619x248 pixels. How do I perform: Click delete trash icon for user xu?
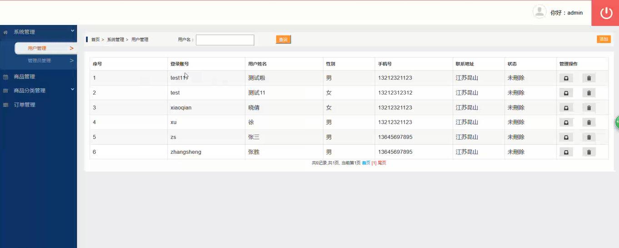click(x=589, y=122)
